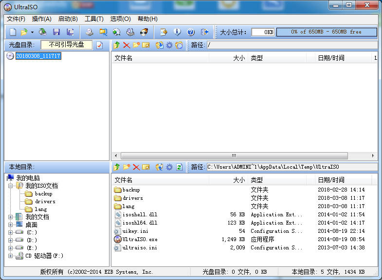
Task: Click the horizontal scrollbar thumb in disc pane
Action: [234, 156]
